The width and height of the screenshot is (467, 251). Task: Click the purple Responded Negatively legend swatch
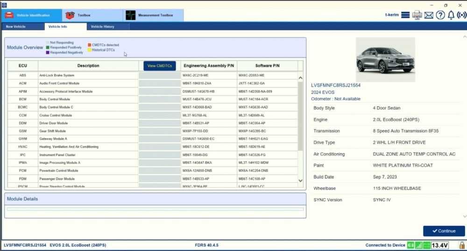point(48,52)
